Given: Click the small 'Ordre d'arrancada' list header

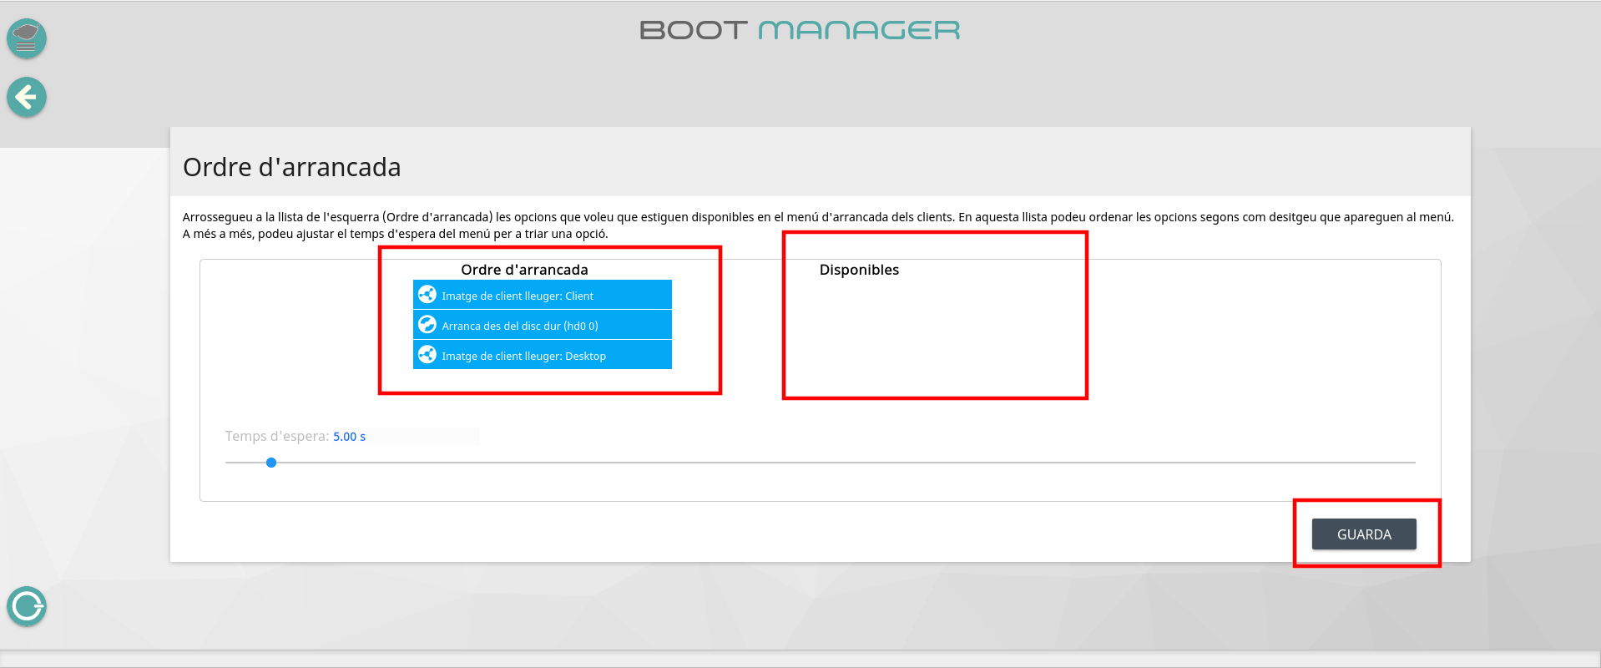Looking at the screenshot, I should 524,270.
